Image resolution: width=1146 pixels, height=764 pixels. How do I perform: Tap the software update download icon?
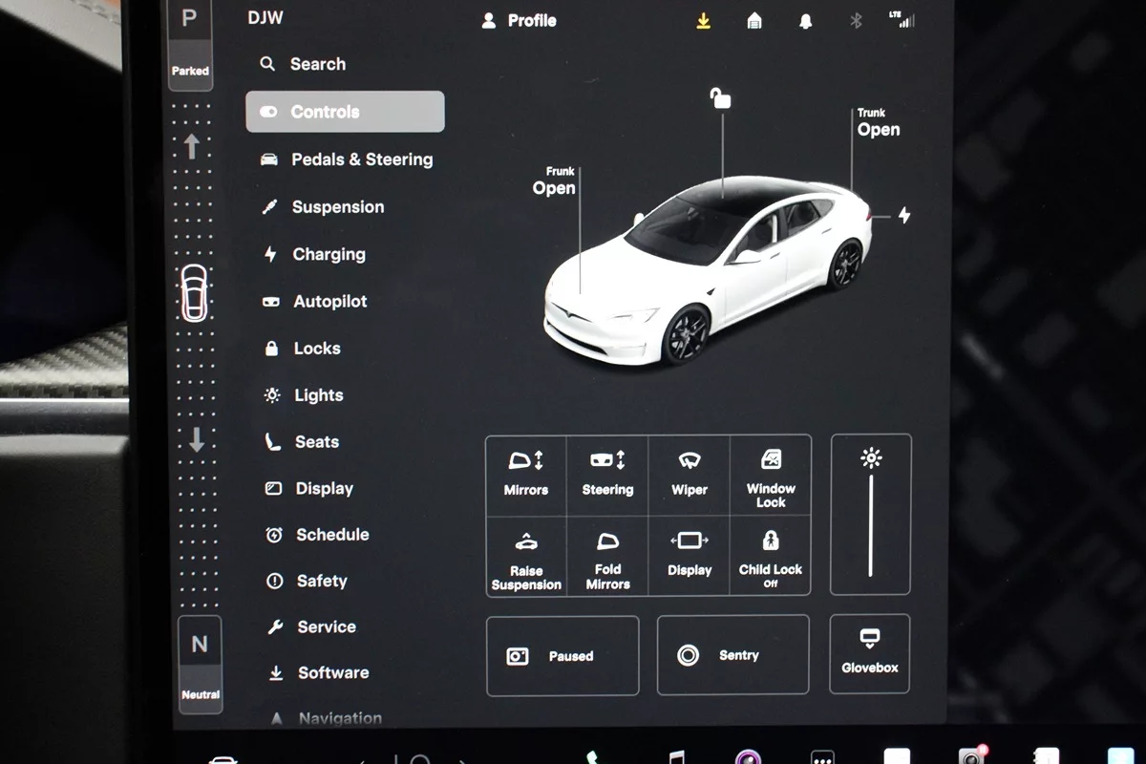(703, 21)
